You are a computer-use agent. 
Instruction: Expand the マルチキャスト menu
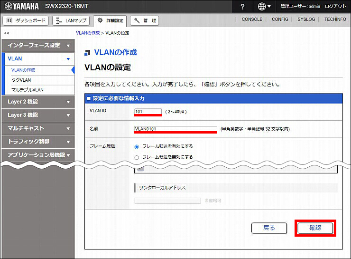(38, 128)
